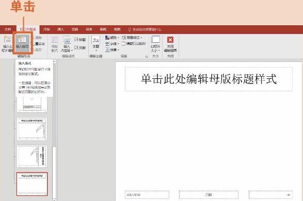Click the Close Master View red X

(x=170, y=40)
